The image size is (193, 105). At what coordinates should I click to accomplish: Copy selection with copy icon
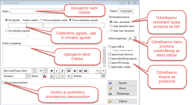click(57, 76)
